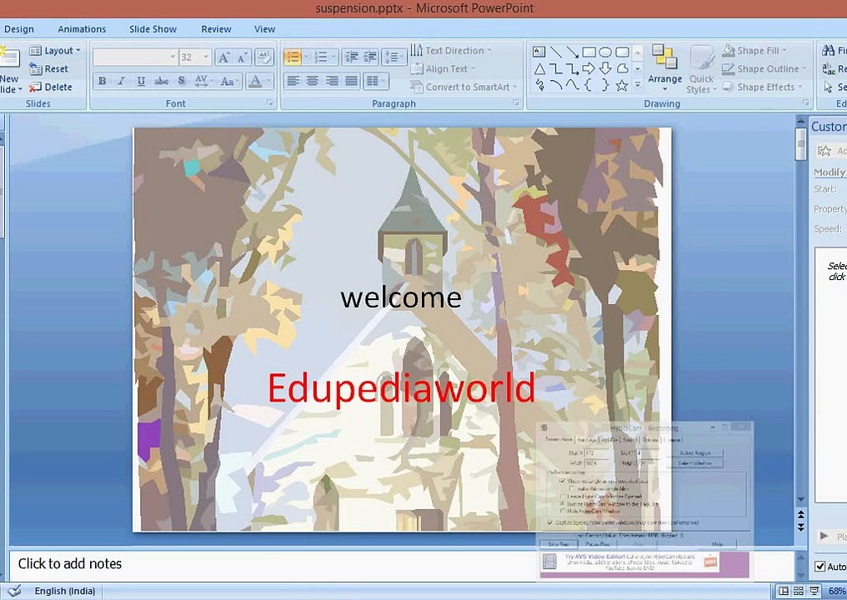The image size is (847, 600).
Task: Toggle Bold formatting
Action: (102, 81)
